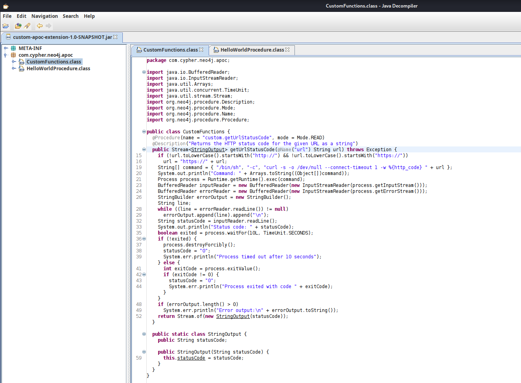Collapse the import statements block
This screenshot has width=521, height=383.
click(x=144, y=72)
